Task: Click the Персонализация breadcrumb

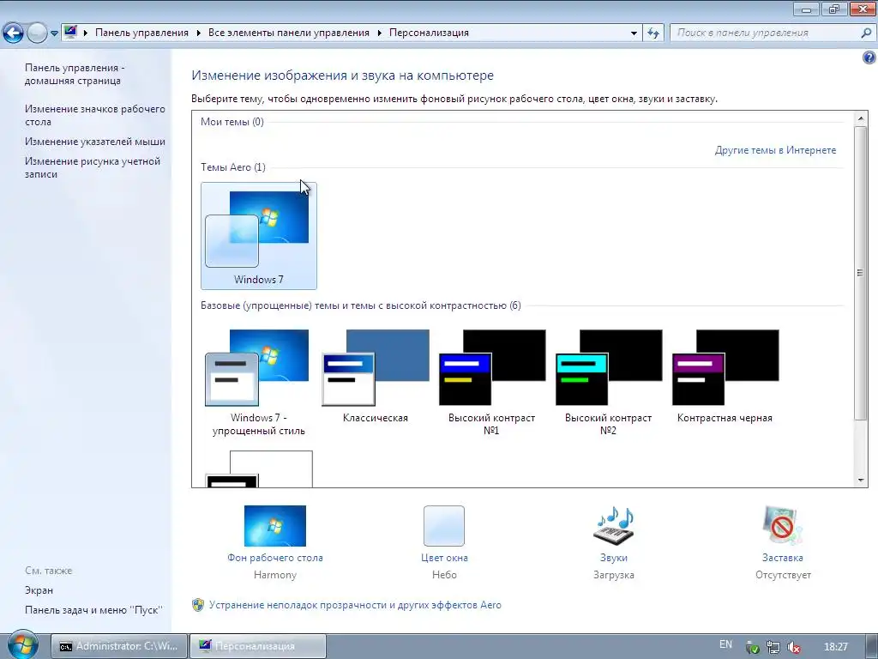Action: (x=429, y=33)
